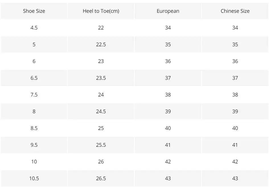Image resolution: width=269 pixels, height=187 pixels.
Task: Click Chinese size 37 cell
Action: pos(235,78)
